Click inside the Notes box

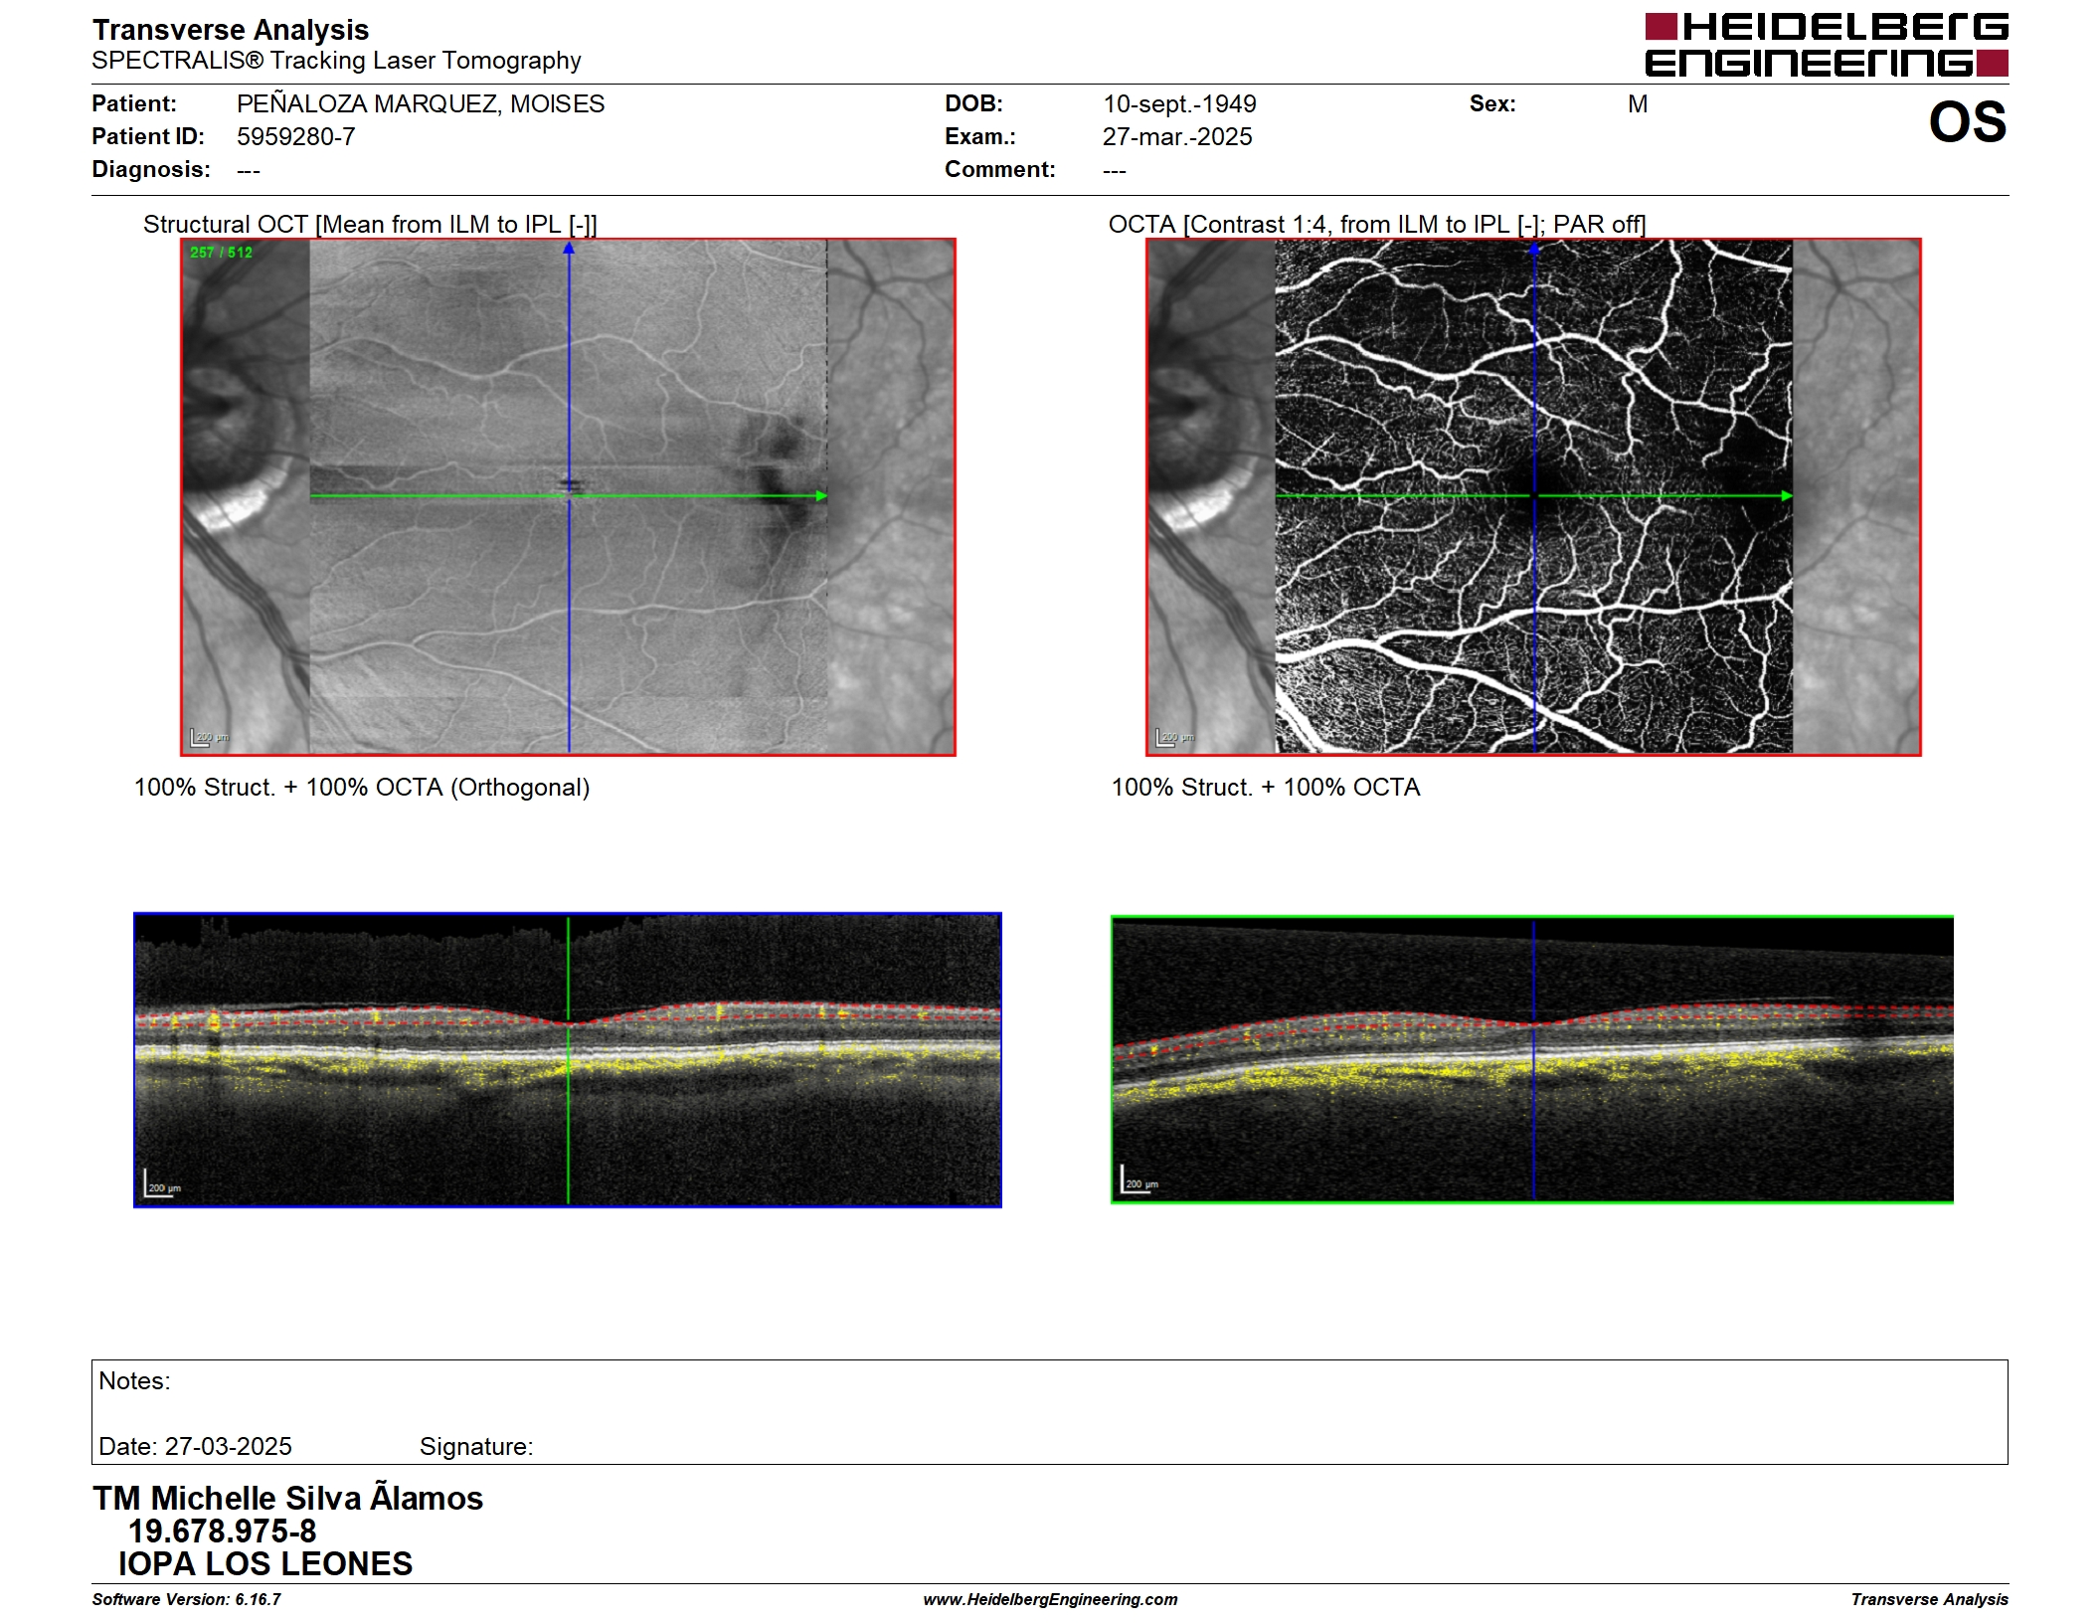coord(1050,1412)
